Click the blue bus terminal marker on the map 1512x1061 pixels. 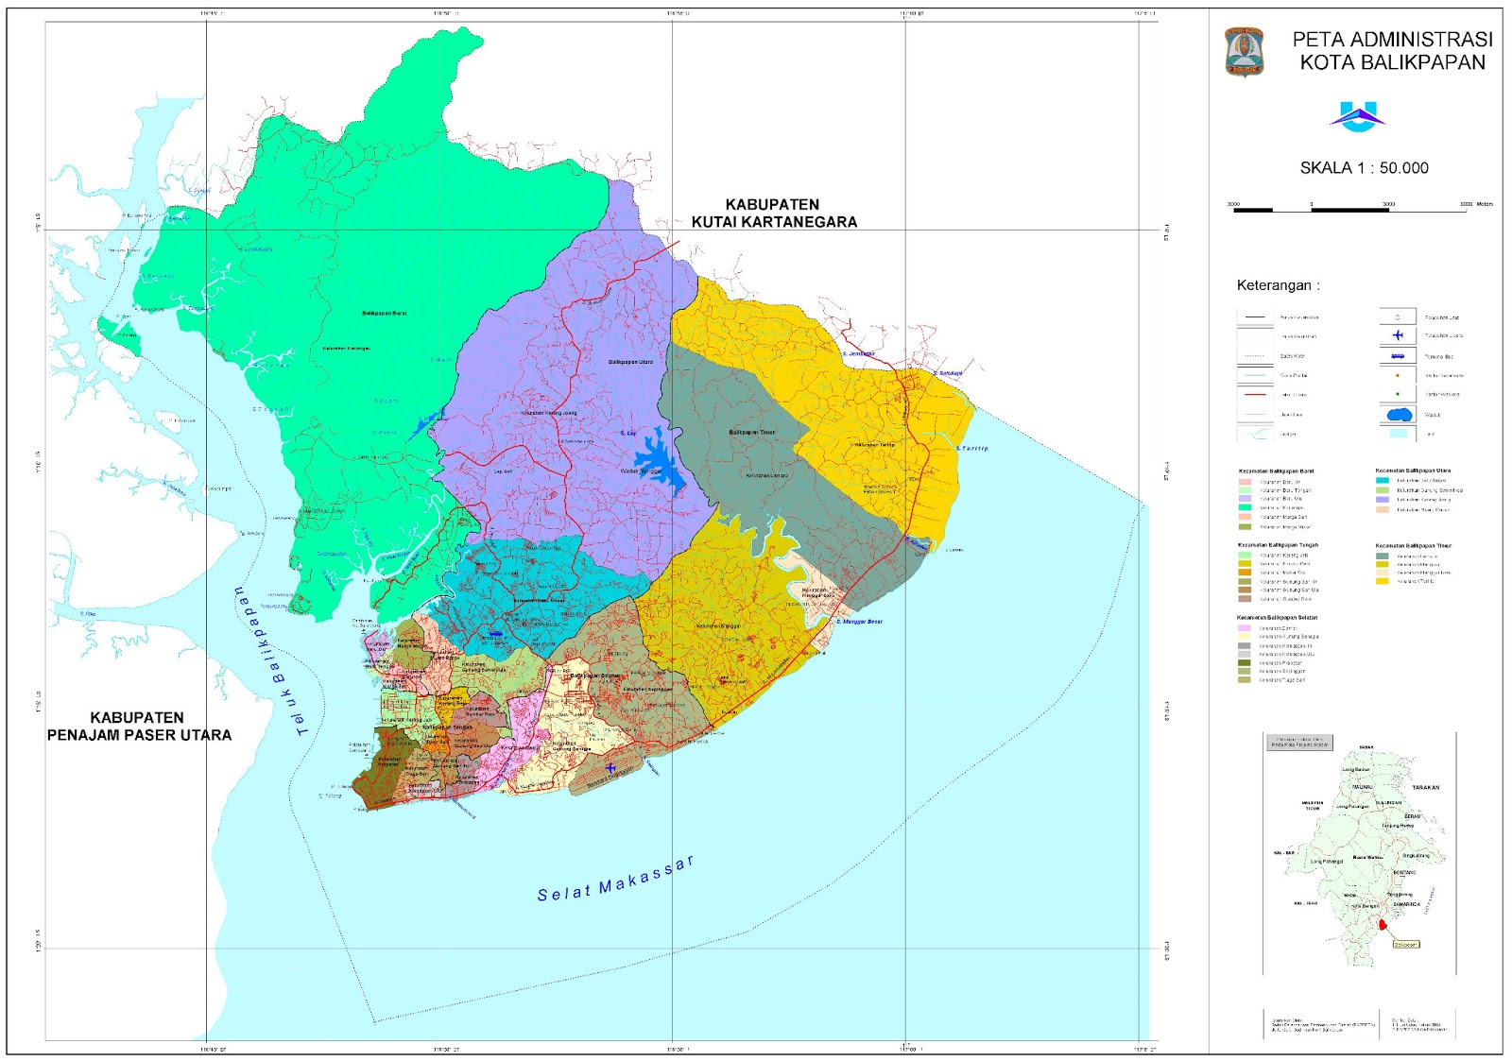[x=496, y=634]
